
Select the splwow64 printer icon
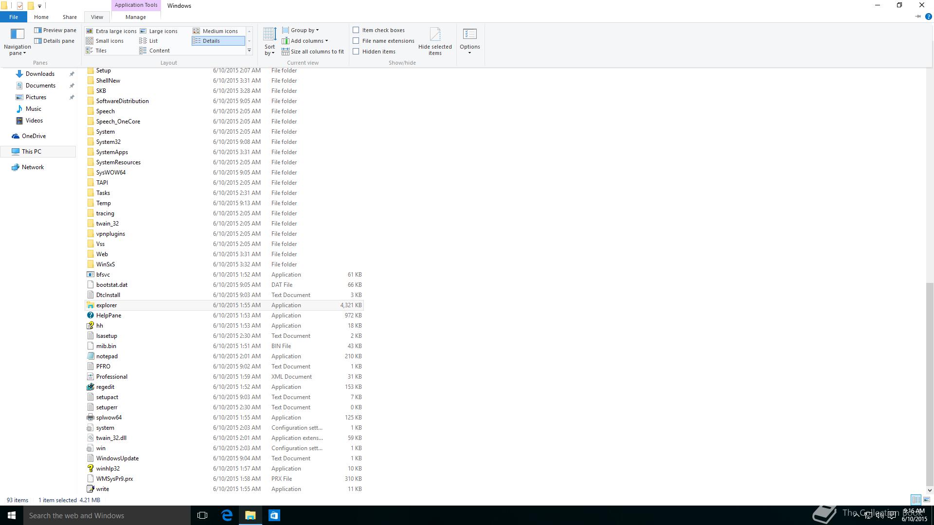pos(90,418)
